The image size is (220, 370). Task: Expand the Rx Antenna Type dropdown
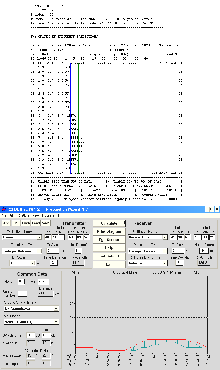pos(165,251)
